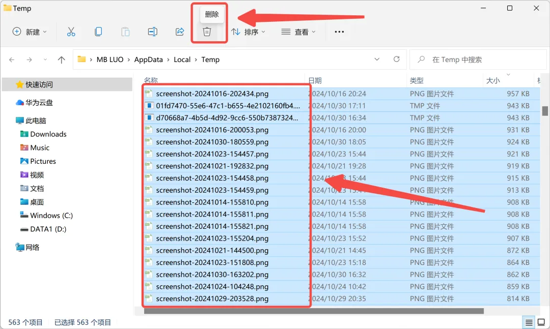Select file screenshot-20241023-154458.png
This screenshot has width=550, height=329.
click(212, 178)
